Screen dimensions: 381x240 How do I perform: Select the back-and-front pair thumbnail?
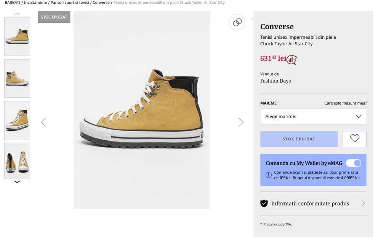[17, 161]
